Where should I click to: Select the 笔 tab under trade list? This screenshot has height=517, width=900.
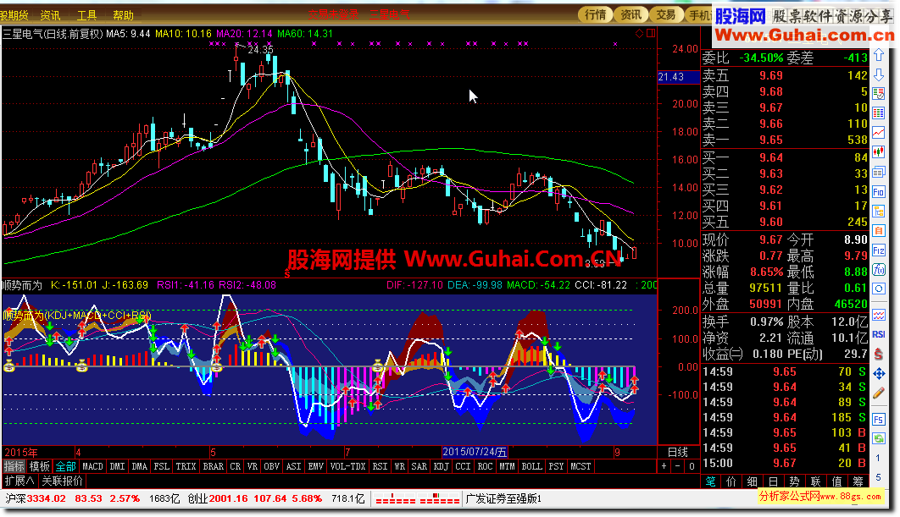pyautogui.click(x=710, y=481)
